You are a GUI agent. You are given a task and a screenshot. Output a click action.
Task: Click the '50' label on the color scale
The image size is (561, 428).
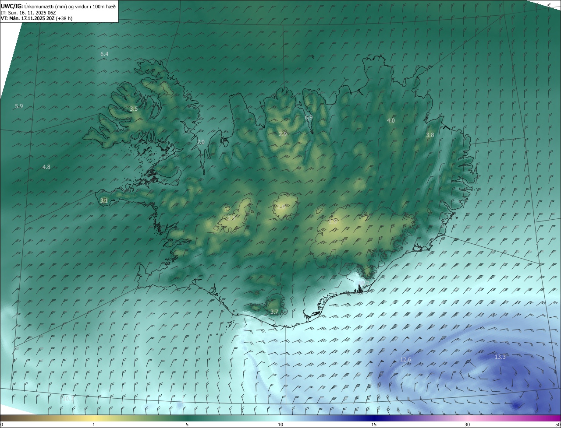[x=557, y=424]
